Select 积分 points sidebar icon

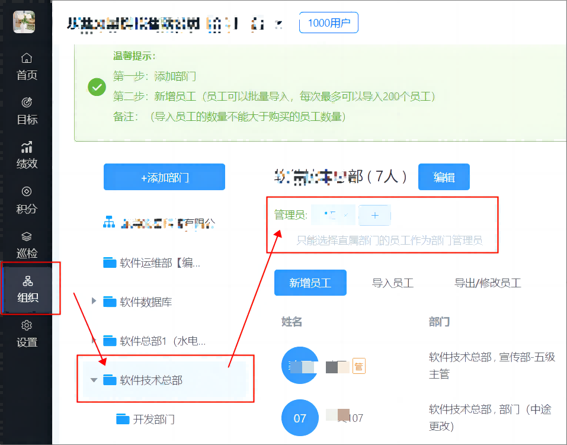[26, 199]
